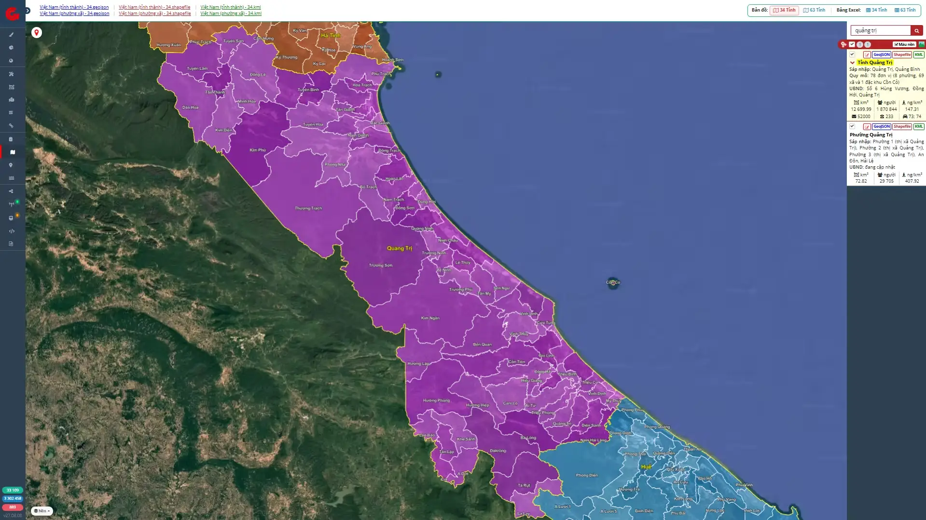Open the 63 Tỉnh Excel table
This screenshot has width=926, height=520.
(x=905, y=10)
